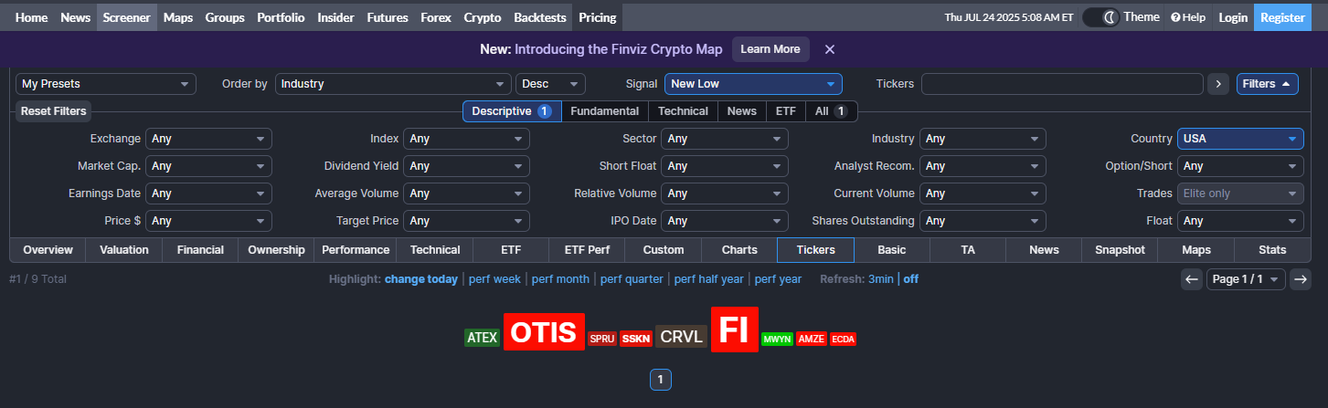Click the Register button
This screenshot has width=1328, height=408.
coord(1282,17)
